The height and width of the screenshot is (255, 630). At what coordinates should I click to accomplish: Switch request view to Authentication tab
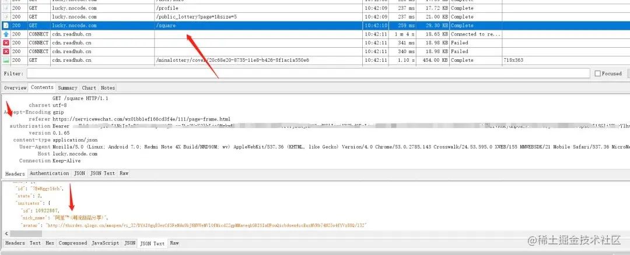coord(50,173)
